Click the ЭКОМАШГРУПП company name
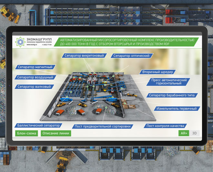Viewport: 213px width, 172px height. tap(39, 39)
